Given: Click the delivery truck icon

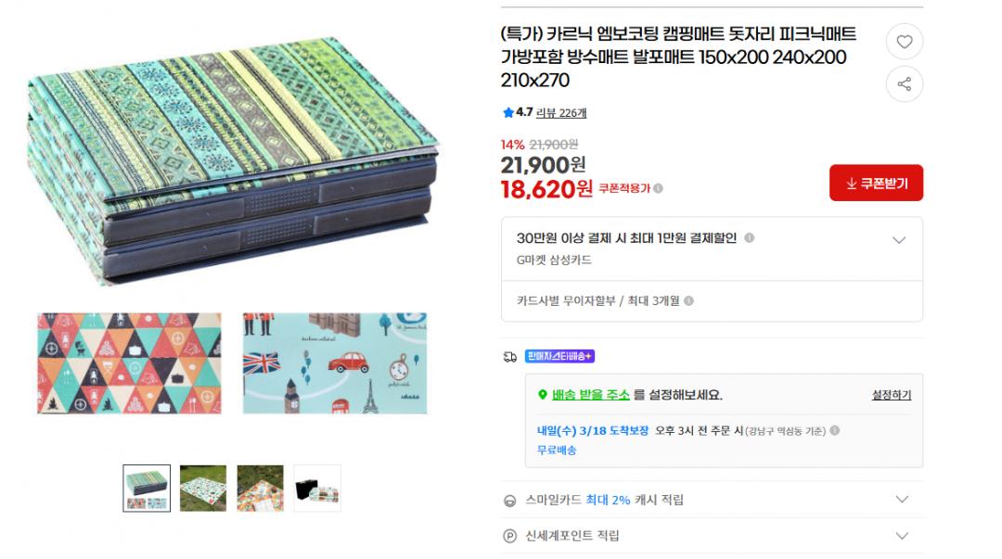Looking at the screenshot, I should 509,357.
